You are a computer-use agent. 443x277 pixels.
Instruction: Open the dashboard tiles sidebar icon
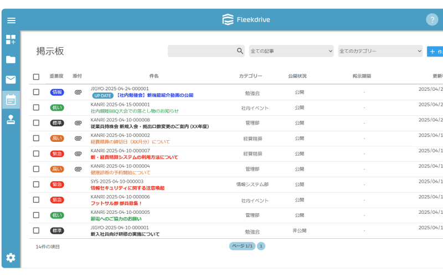pyautogui.click(x=11, y=39)
